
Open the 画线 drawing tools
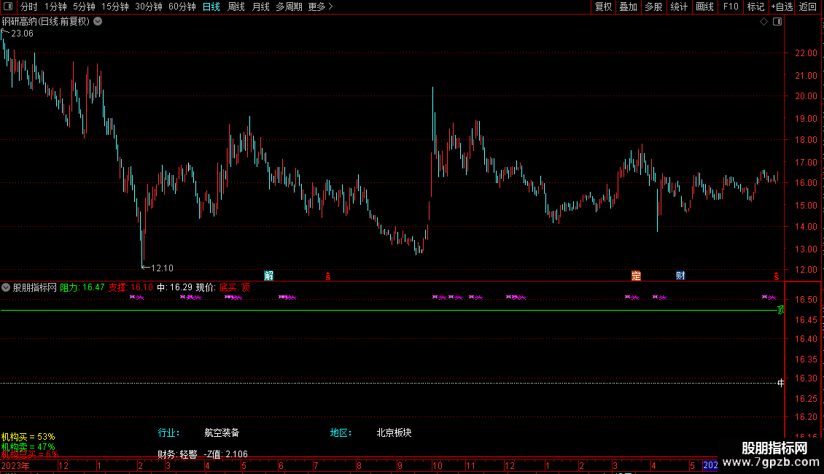pyautogui.click(x=704, y=7)
